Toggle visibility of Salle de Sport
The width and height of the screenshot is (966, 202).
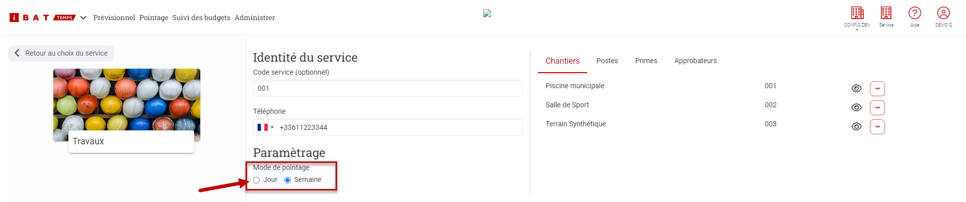(x=856, y=108)
